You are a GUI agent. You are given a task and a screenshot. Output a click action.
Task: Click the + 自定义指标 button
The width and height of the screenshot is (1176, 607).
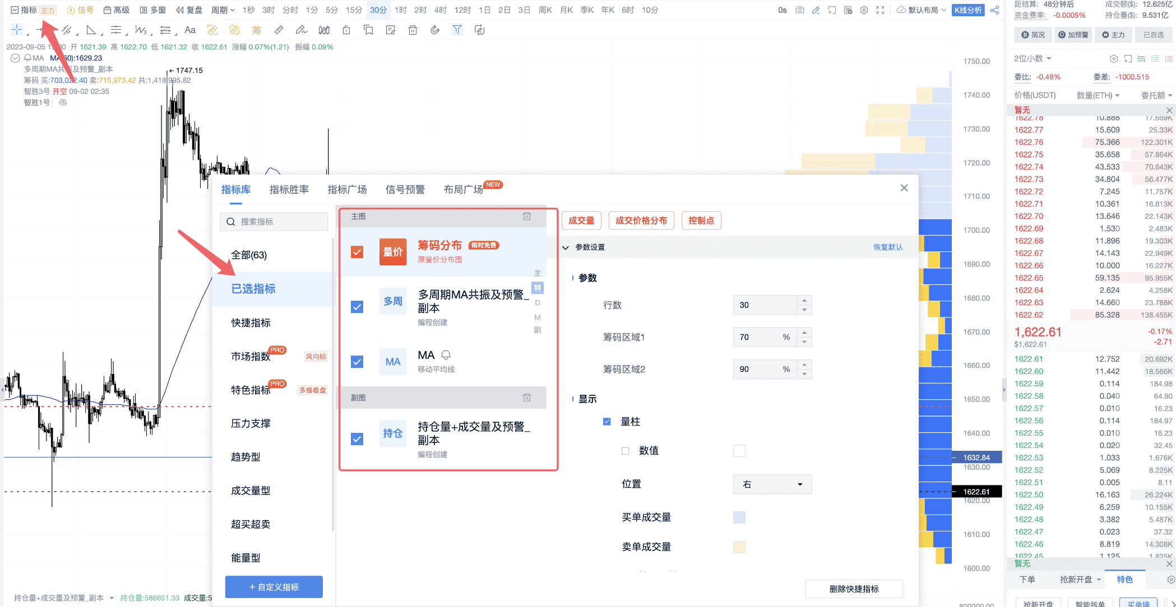274,587
